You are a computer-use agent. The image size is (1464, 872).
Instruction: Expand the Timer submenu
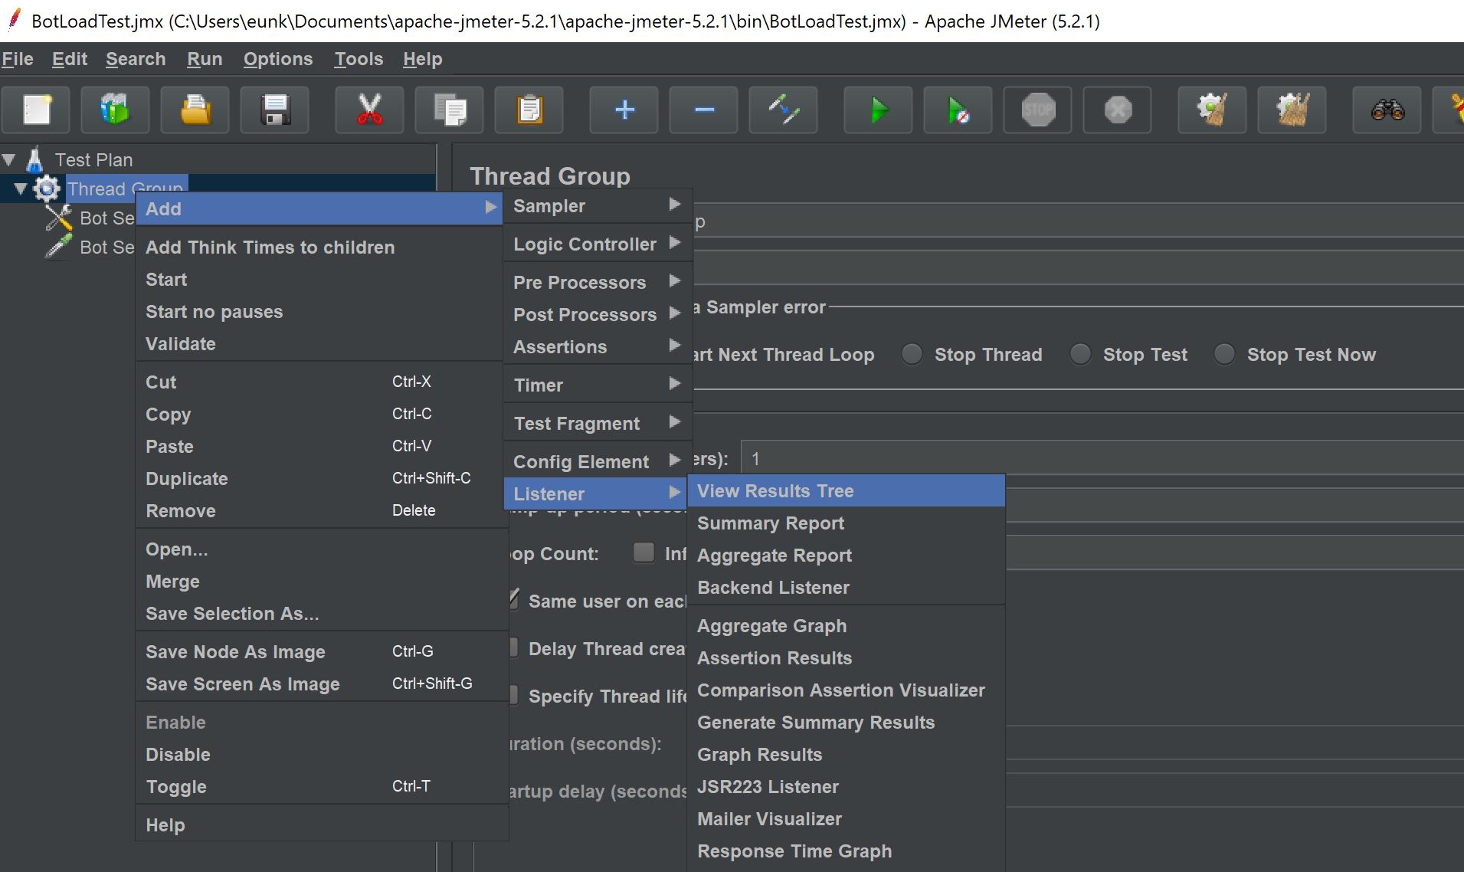[598, 385]
